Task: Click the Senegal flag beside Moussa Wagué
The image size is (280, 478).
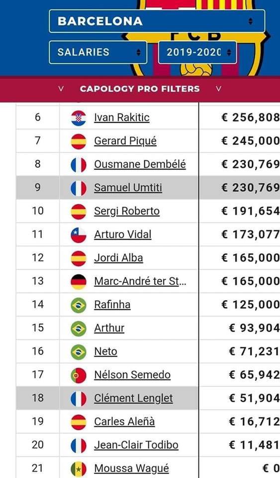Action: point(79,469)
